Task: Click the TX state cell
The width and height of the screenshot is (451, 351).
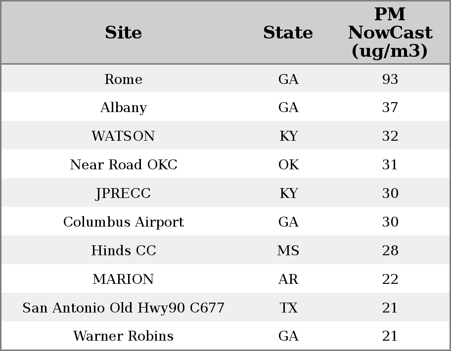Action: click(x=288, y=308)
